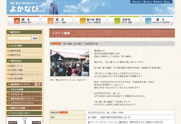Open 出発前に確認 link
Image resolution: width=181 pixels, height=124 pixels.
(16, 70)
